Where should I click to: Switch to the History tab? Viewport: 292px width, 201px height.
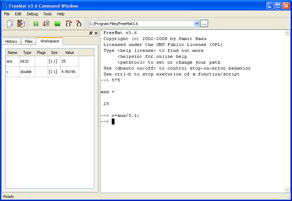pos(11,41)
